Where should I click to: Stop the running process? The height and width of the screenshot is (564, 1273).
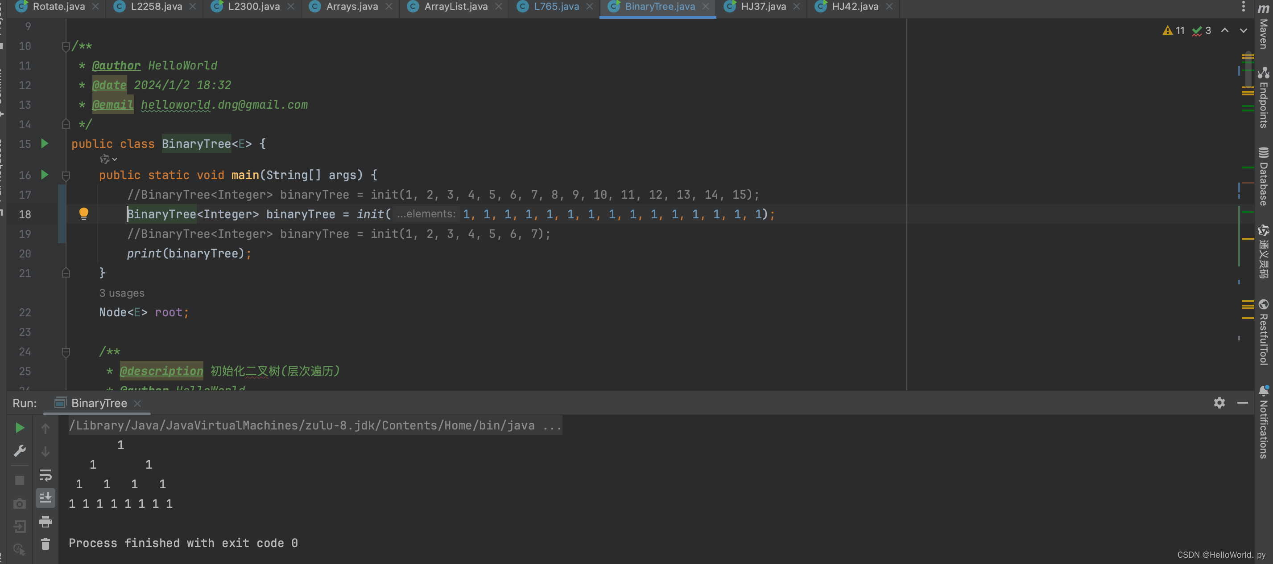(20, 480)
